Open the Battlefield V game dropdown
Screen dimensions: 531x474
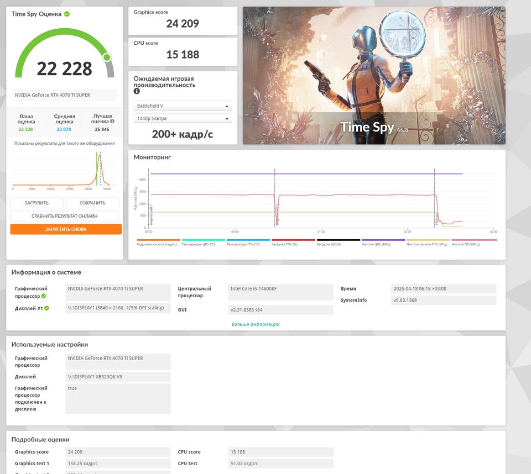point(183,106)
